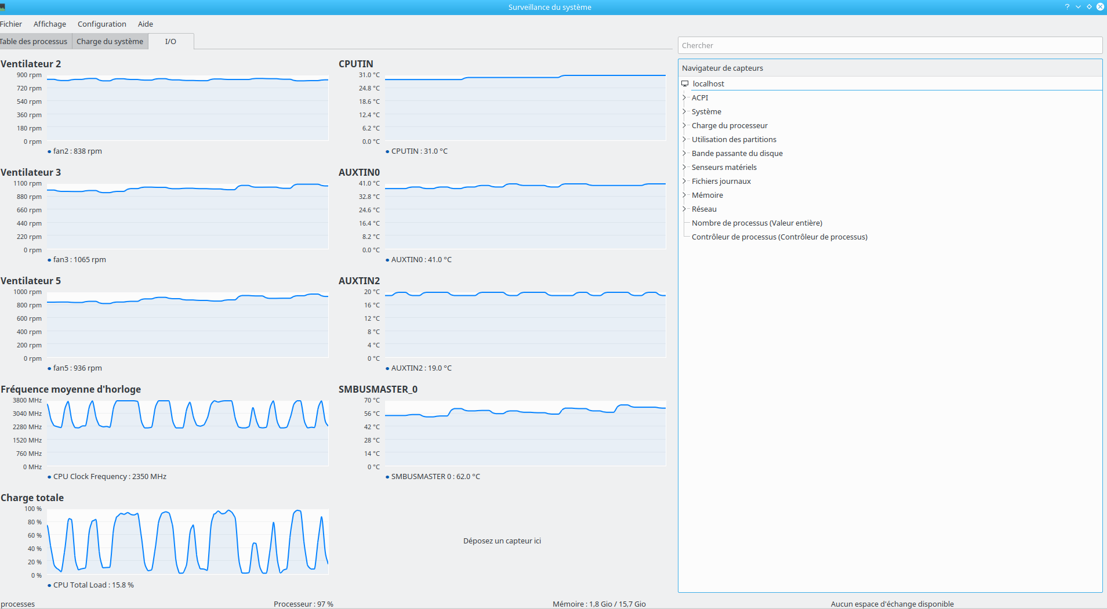
Task: Expand the ACPI sensor tree node
Action: [684, 97]
